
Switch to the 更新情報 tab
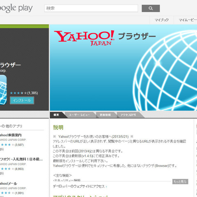[105, 115]
